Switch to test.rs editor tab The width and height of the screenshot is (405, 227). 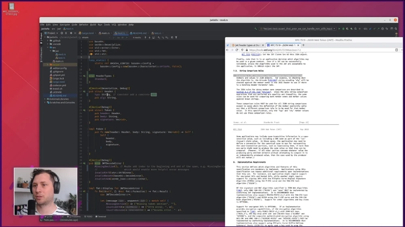(x=156, y=33)
